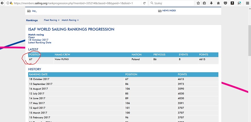Bookmark this page with star icon

tap(198, 3)
